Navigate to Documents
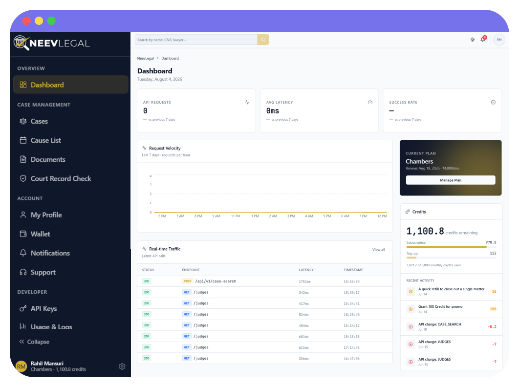The width and height of the screenshot is (519, 387). click(70, 160)
